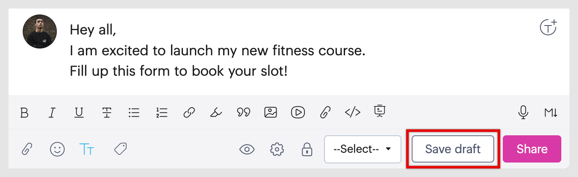Embed a video in the post

tap(298, 112)
